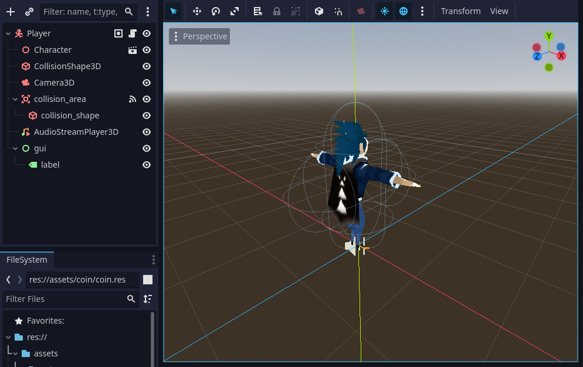Enable the snap tool icon
The height and width of the screenshot is (367, 583).
pos(338,12)
